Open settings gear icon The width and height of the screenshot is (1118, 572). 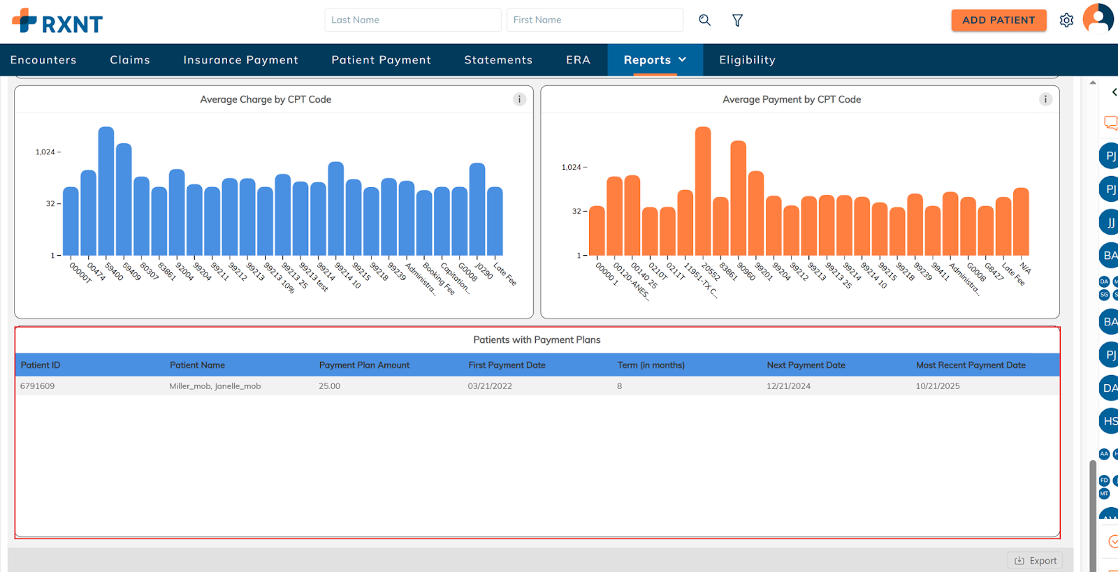coord(1066,20)
